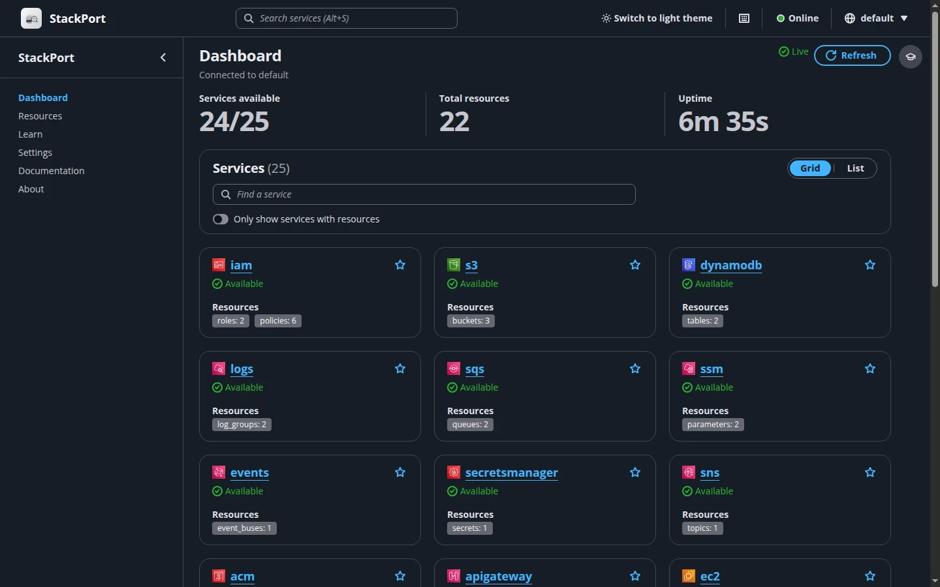Click the Refresh button

853,55
